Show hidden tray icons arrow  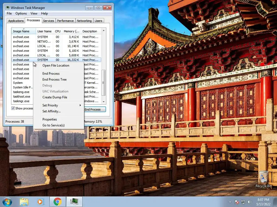[230, 202]
